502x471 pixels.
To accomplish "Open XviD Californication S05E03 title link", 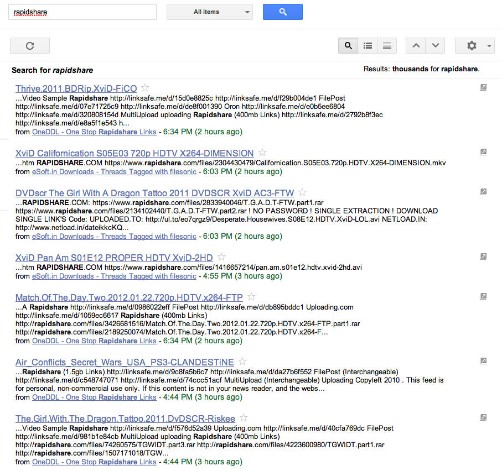I will coord(134,153).
